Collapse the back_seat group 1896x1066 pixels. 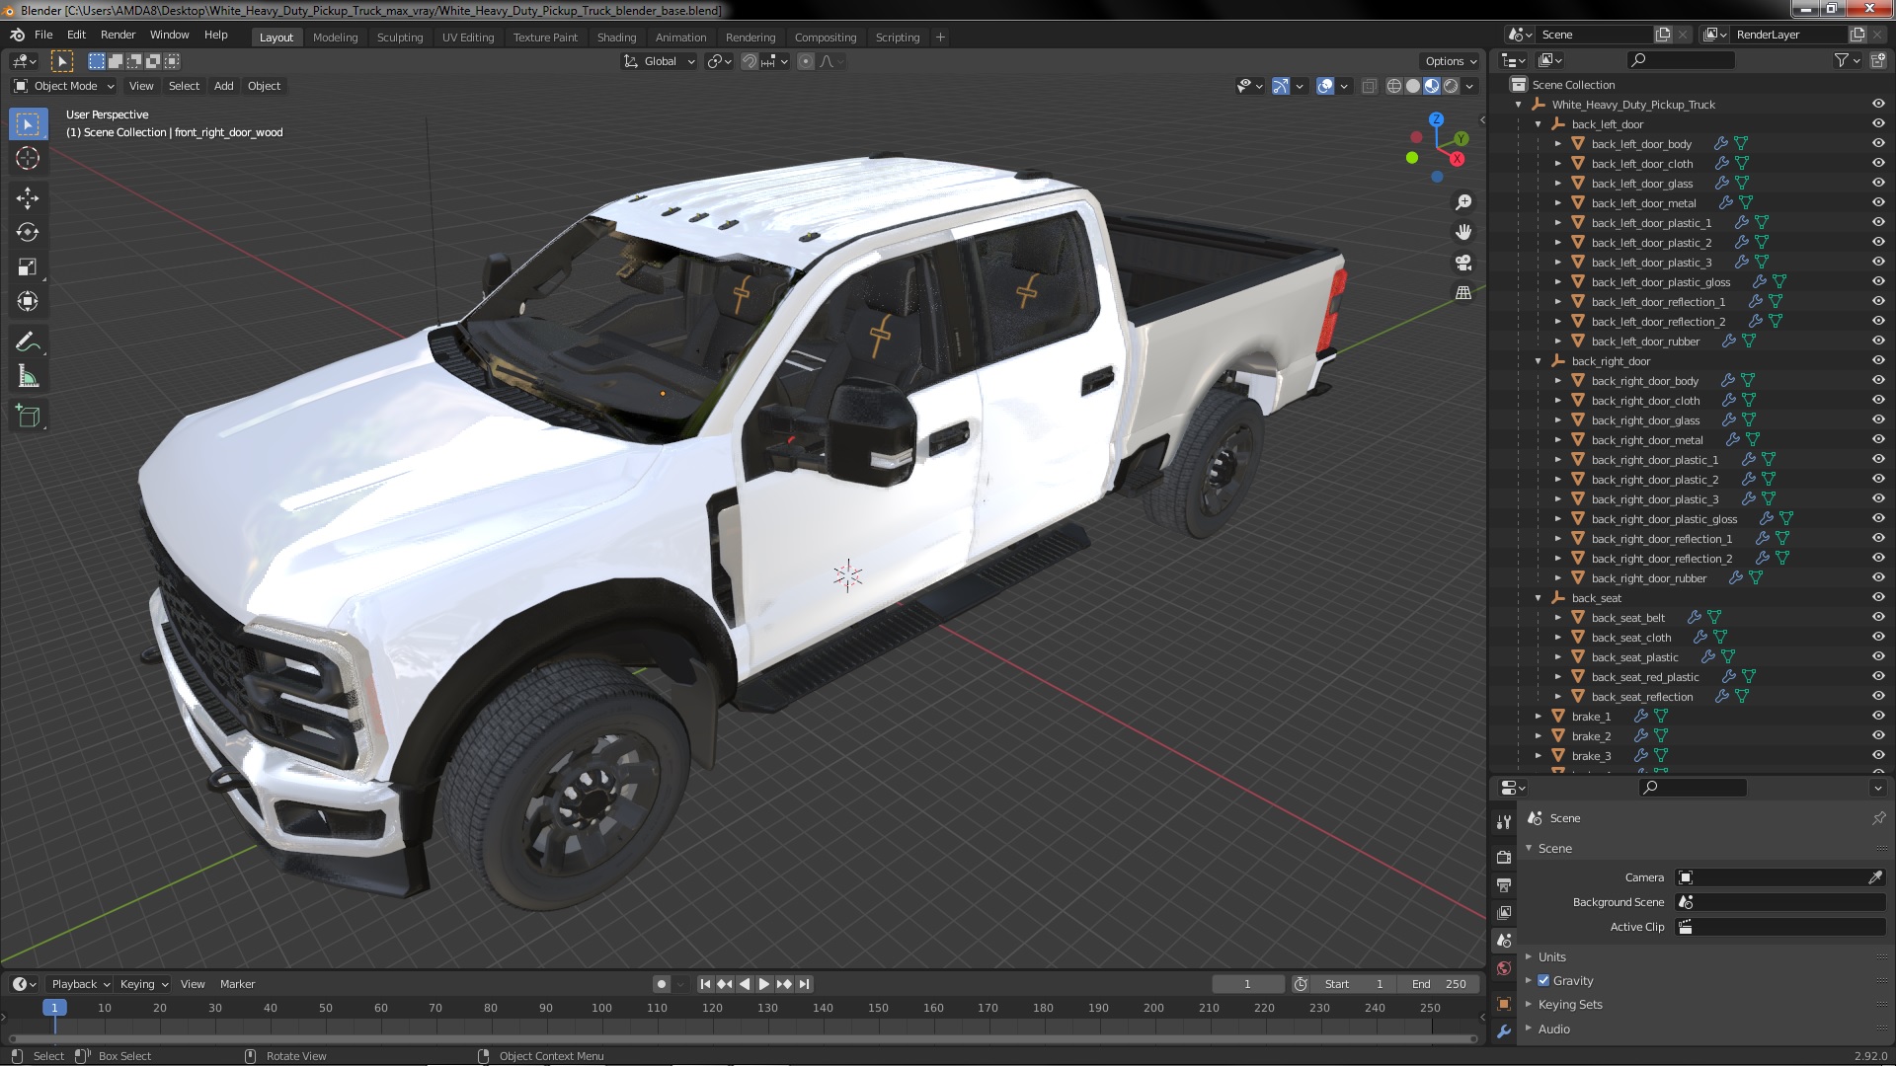[x=1538, y=598]
